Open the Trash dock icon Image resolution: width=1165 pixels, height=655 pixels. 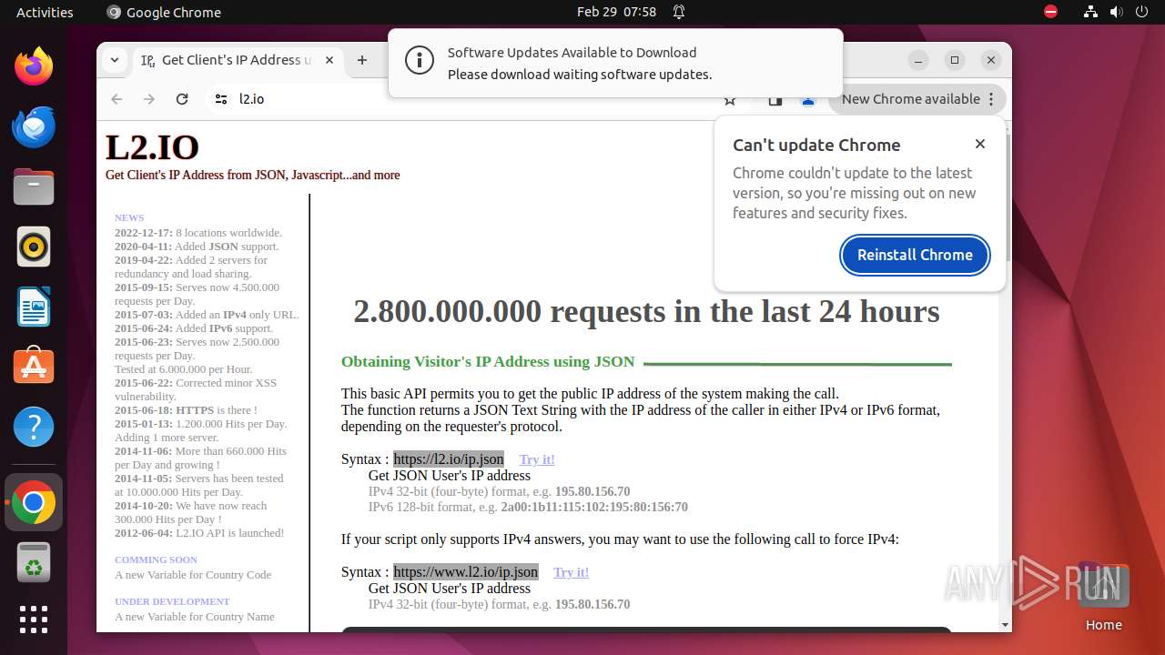pyautogui.click(x=34, y=564)
